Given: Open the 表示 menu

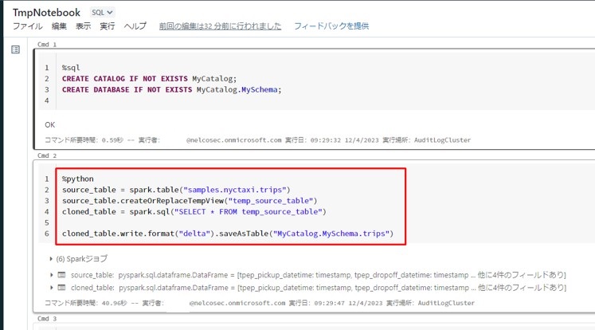Looking at the screenshot, I should [83, 26].
